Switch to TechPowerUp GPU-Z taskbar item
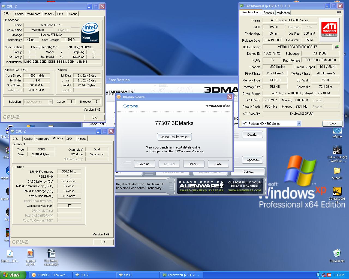The width and height of the screenshot is (349, 279). click(x=181, y=275)
